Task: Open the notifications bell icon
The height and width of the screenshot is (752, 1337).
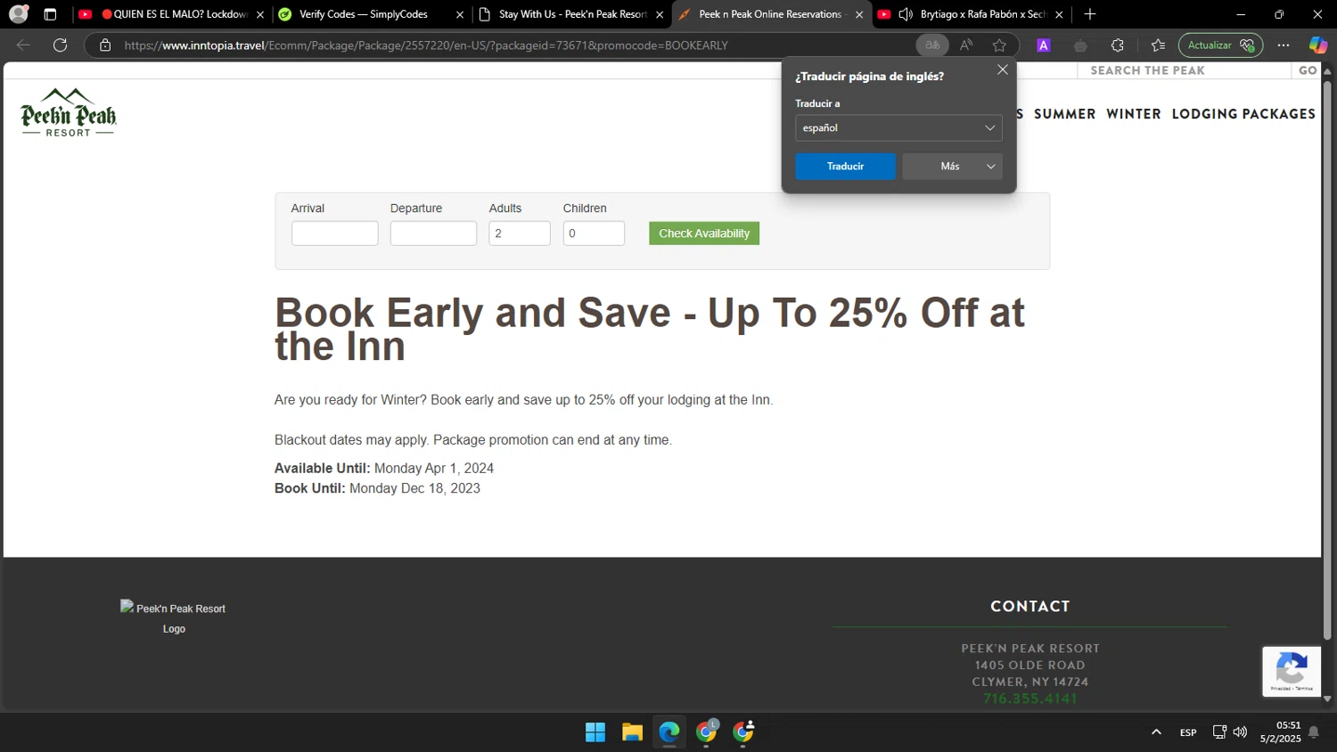Action: [1314, 732]
